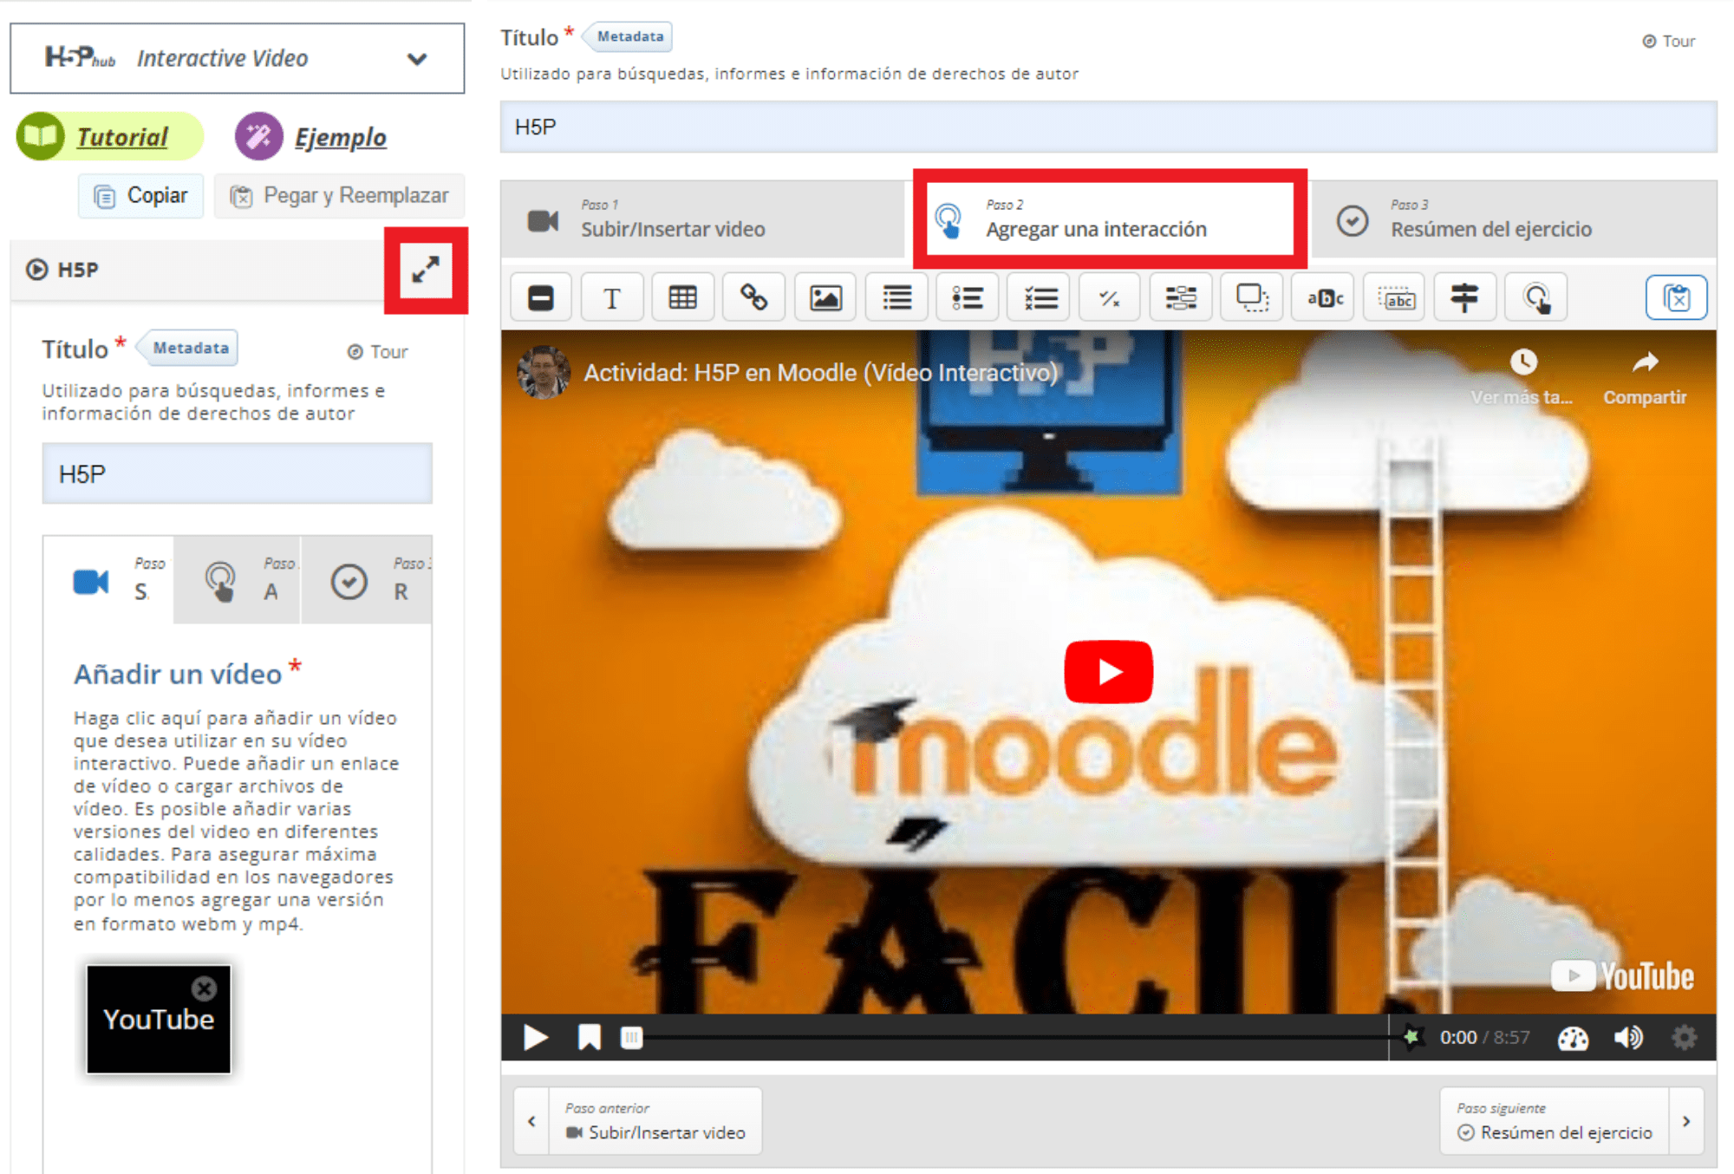Add a Mark the Words interaction
This screenshot has height=1174, width=1734.
(x=1323, y=298)
